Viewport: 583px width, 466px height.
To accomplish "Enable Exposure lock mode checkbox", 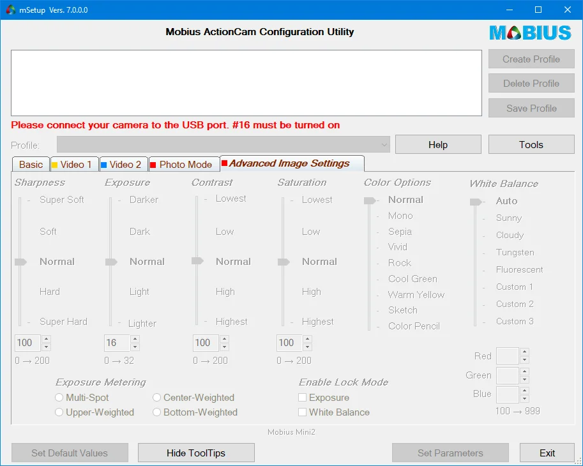I will pos(302,398).
